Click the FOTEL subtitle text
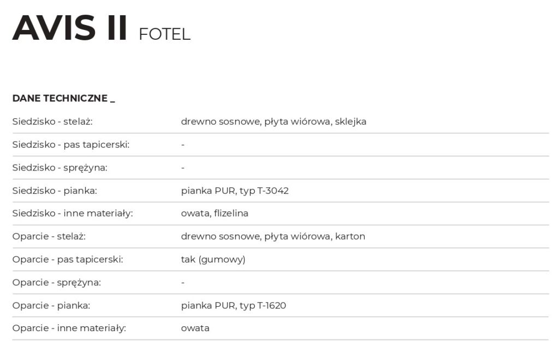 (164, 34)
